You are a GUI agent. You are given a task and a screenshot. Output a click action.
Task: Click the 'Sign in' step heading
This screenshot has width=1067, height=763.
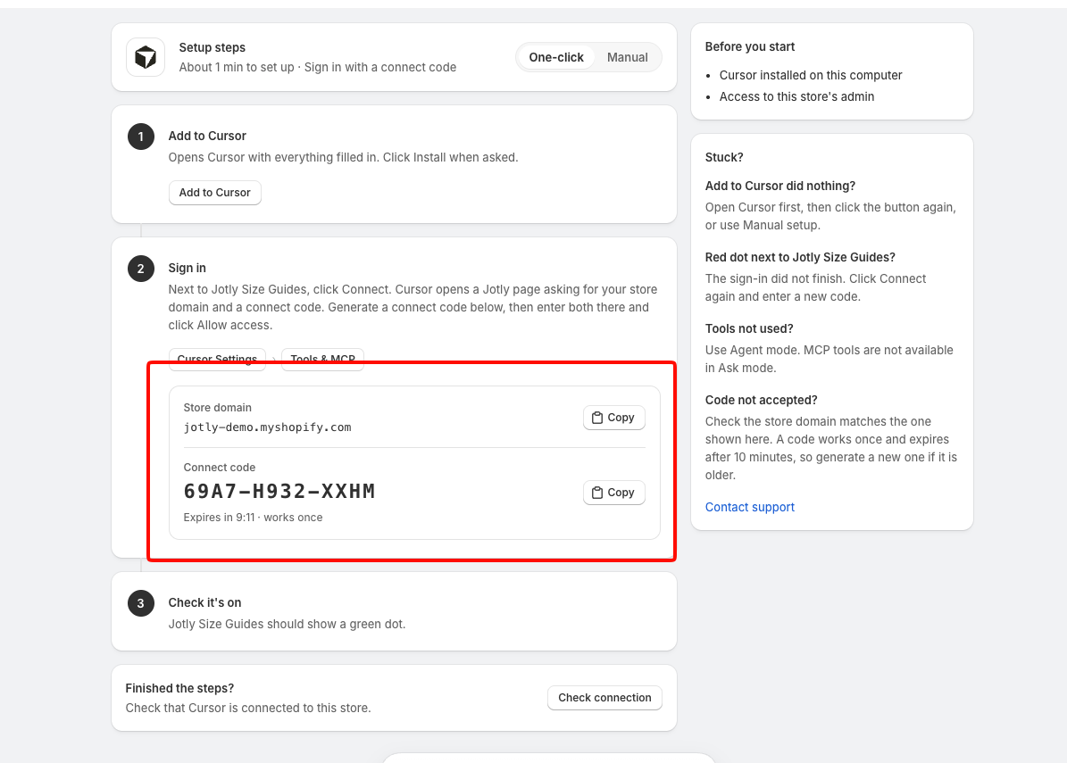(x=188, y=268)
